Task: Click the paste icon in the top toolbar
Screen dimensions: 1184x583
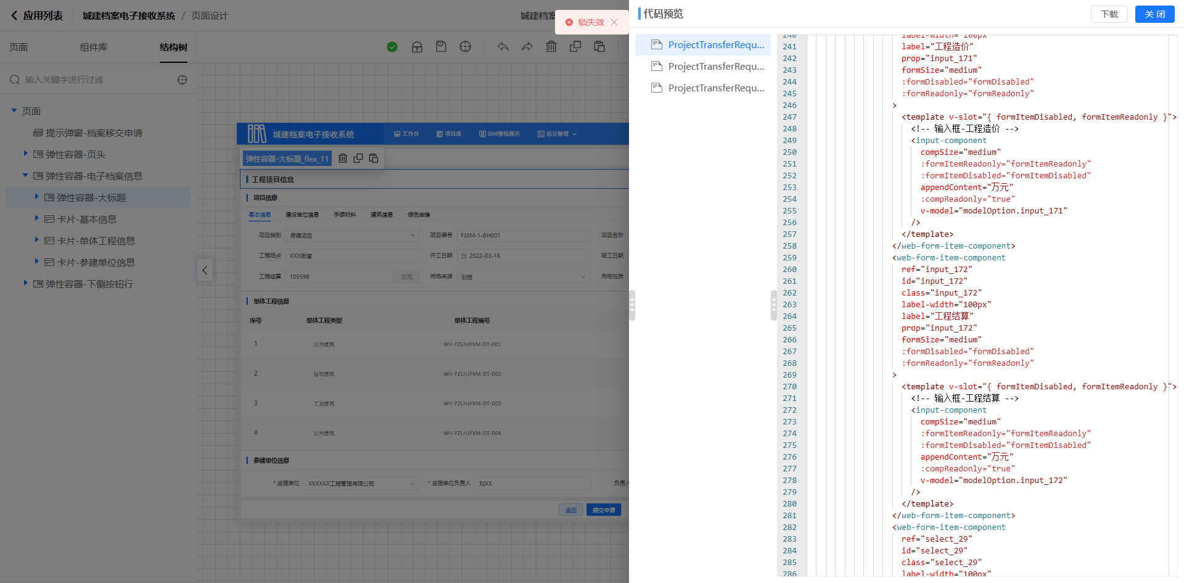Action: (x=599, y=47)
